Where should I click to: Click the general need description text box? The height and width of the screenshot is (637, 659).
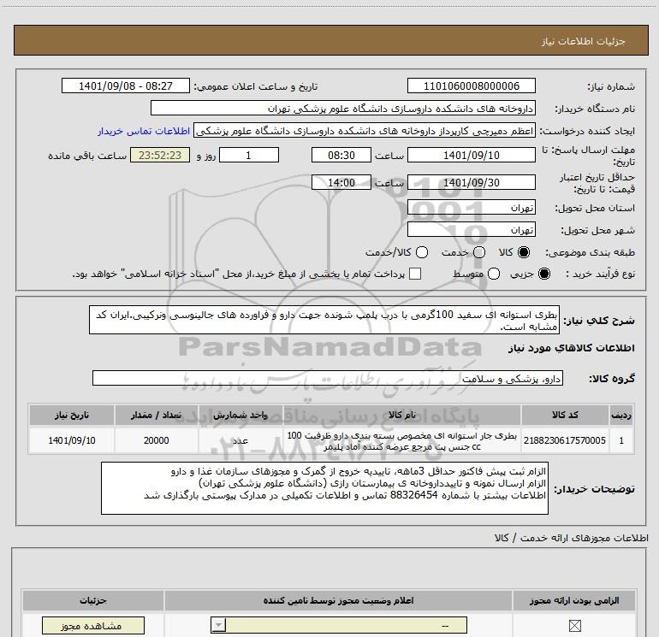[x=324, y=320]
